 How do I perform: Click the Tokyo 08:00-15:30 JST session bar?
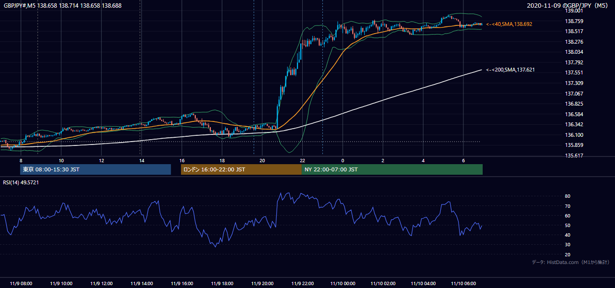(95, 169)
